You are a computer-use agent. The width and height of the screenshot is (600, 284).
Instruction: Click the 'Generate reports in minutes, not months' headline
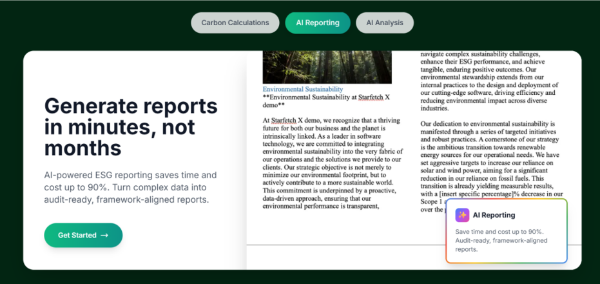tap(131, 127)
